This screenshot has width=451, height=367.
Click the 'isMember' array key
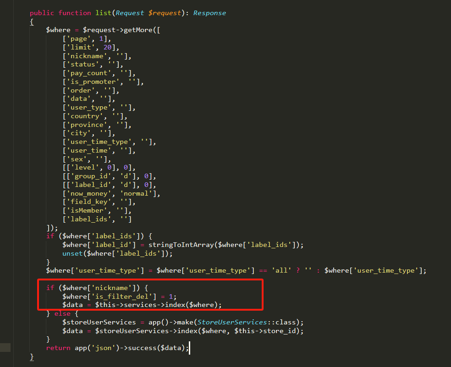[x=87, y=210]
